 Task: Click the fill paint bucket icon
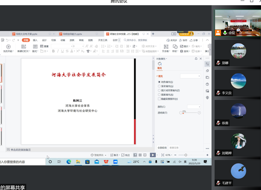pos(160,64)
